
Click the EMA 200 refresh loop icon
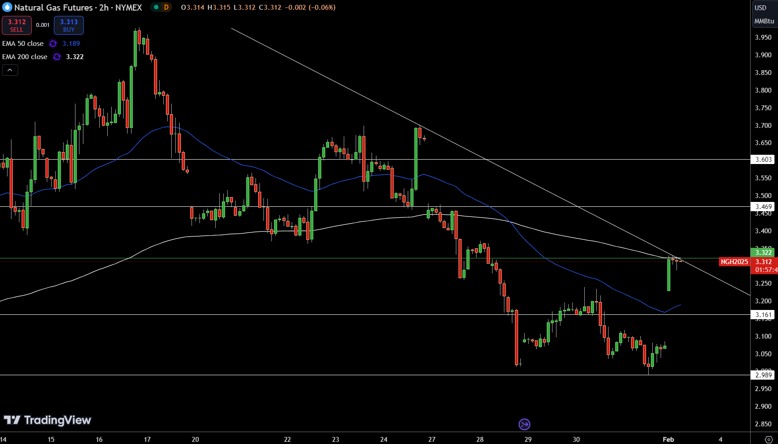tap(57, 57)
